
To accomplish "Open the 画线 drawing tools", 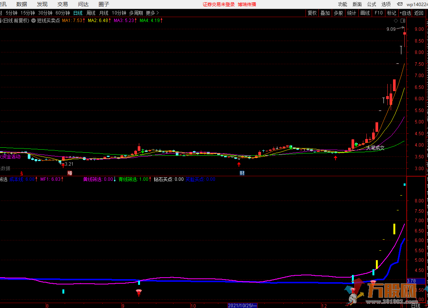I will pyautogui.click(x=365, y=13).
